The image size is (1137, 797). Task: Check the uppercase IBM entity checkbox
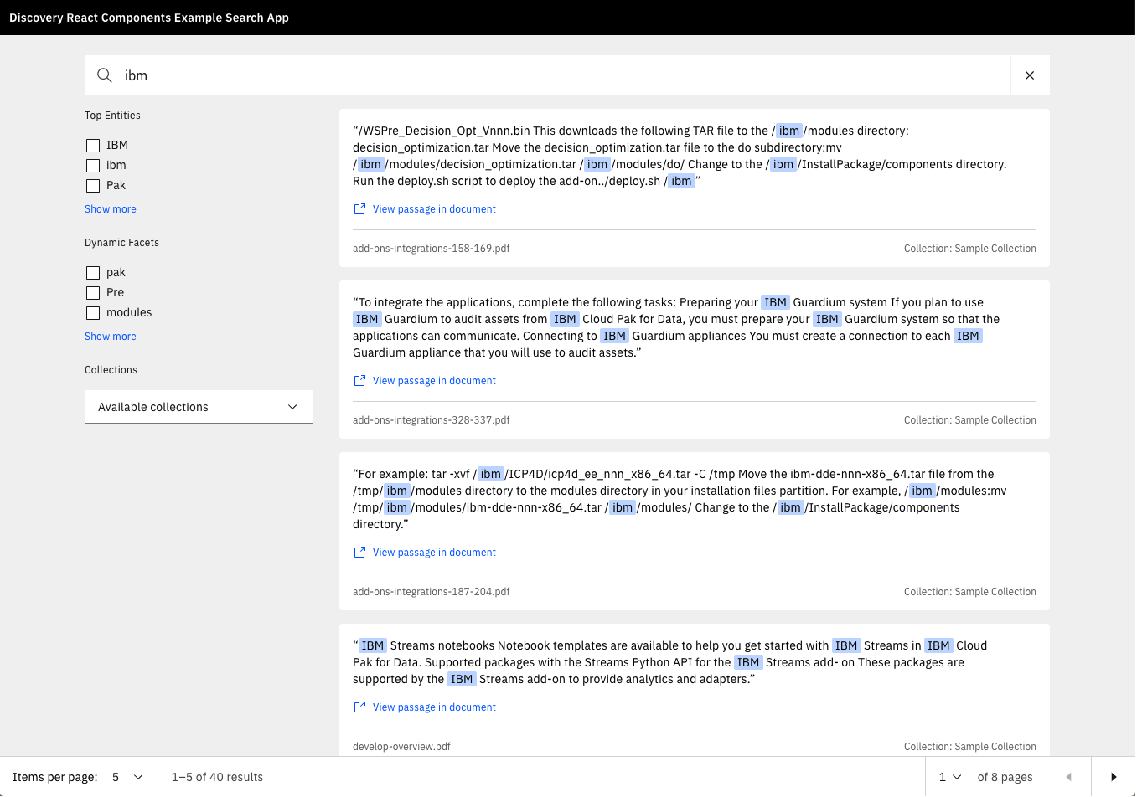(93, 146)
